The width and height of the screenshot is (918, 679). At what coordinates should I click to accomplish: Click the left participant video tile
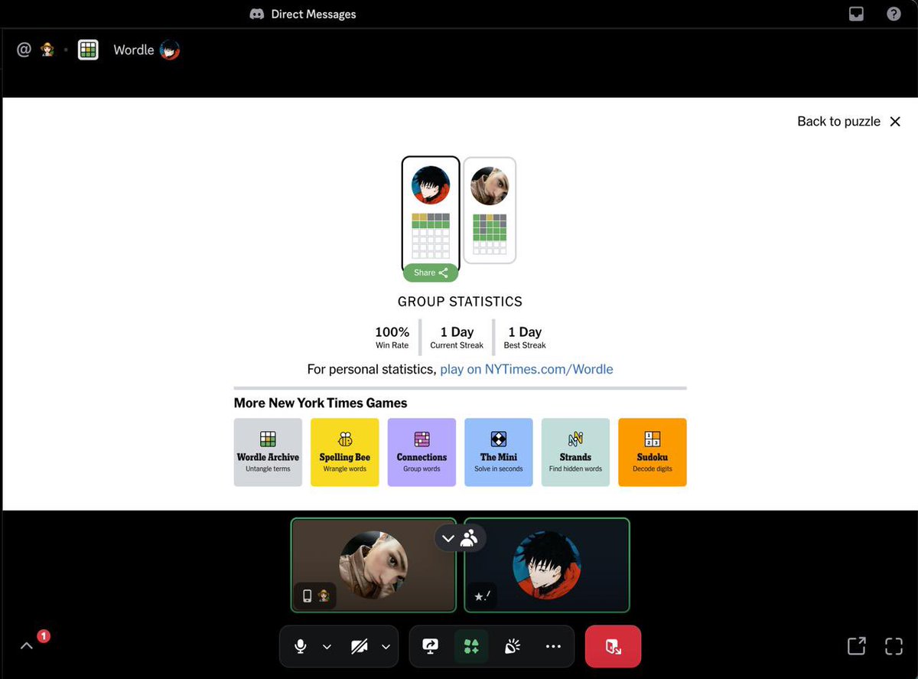pos(373,565)
